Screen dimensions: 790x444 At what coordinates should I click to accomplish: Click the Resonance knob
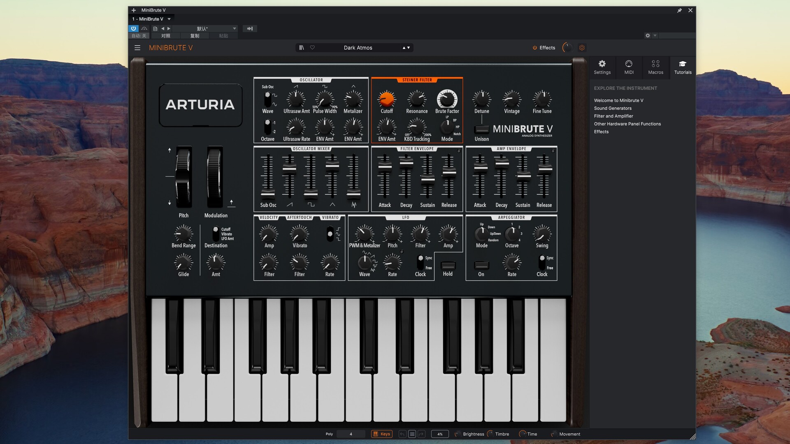coord(416,99)
